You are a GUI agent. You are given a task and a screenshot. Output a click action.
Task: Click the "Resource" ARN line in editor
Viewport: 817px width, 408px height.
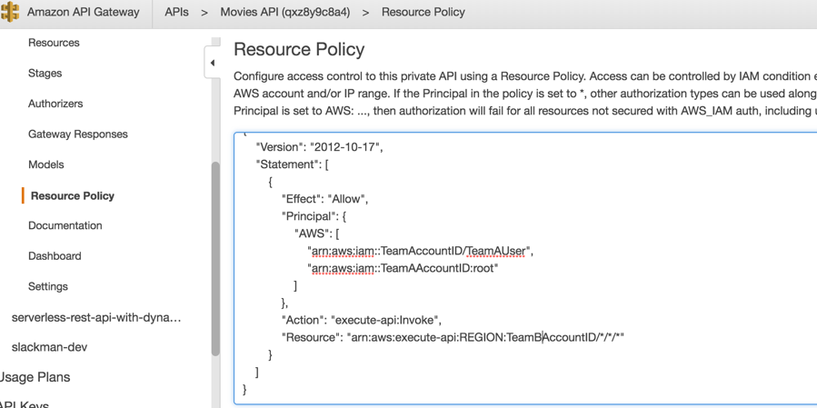click(x=453, y=338)
